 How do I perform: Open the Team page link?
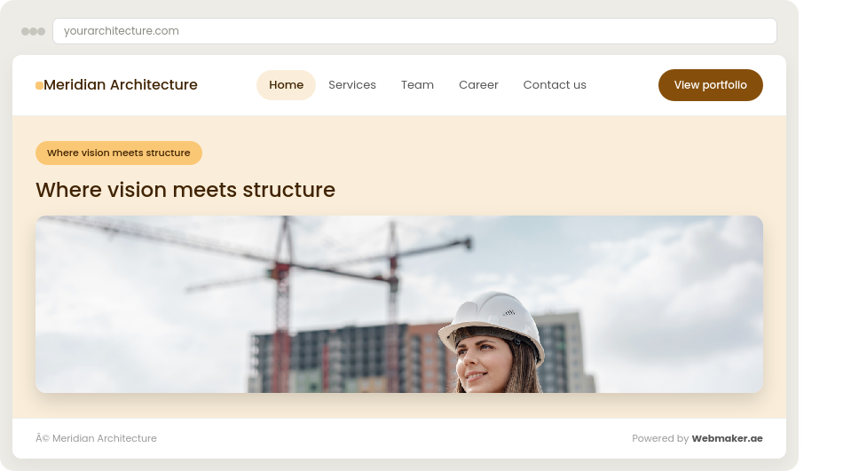click(x=417, y=85)
